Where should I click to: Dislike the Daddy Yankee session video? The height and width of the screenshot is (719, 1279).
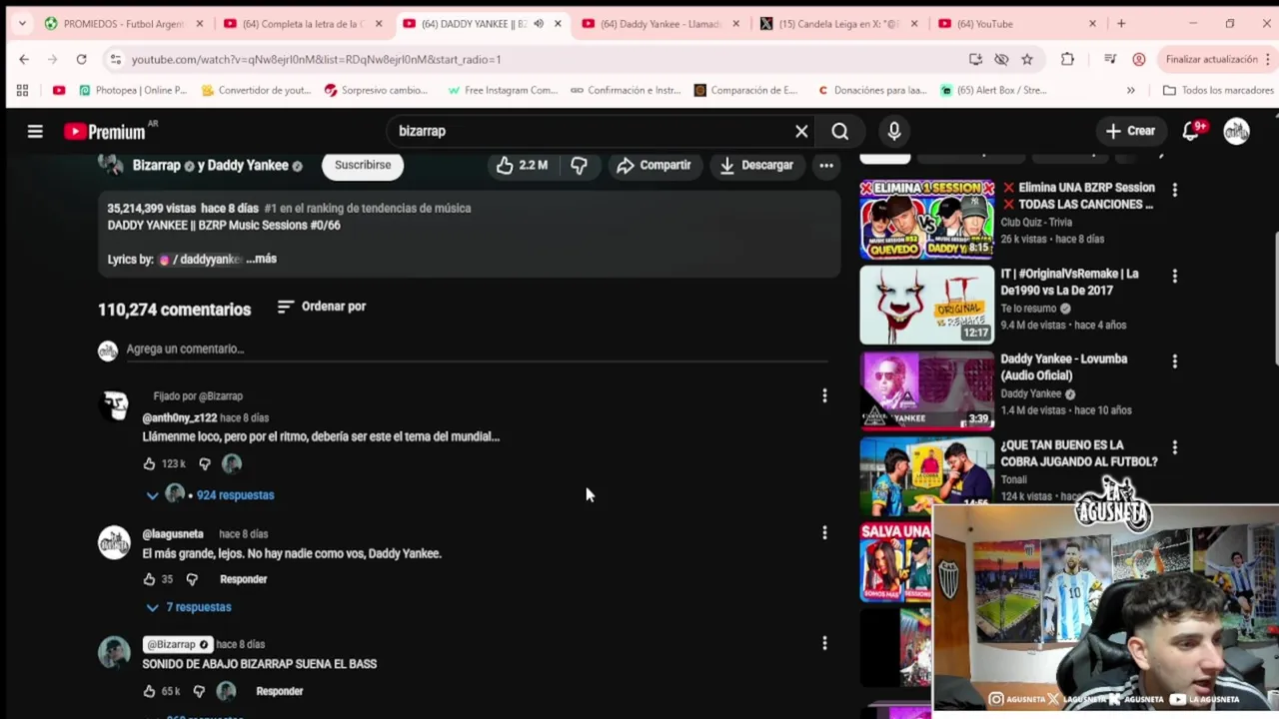pos(580,165)
